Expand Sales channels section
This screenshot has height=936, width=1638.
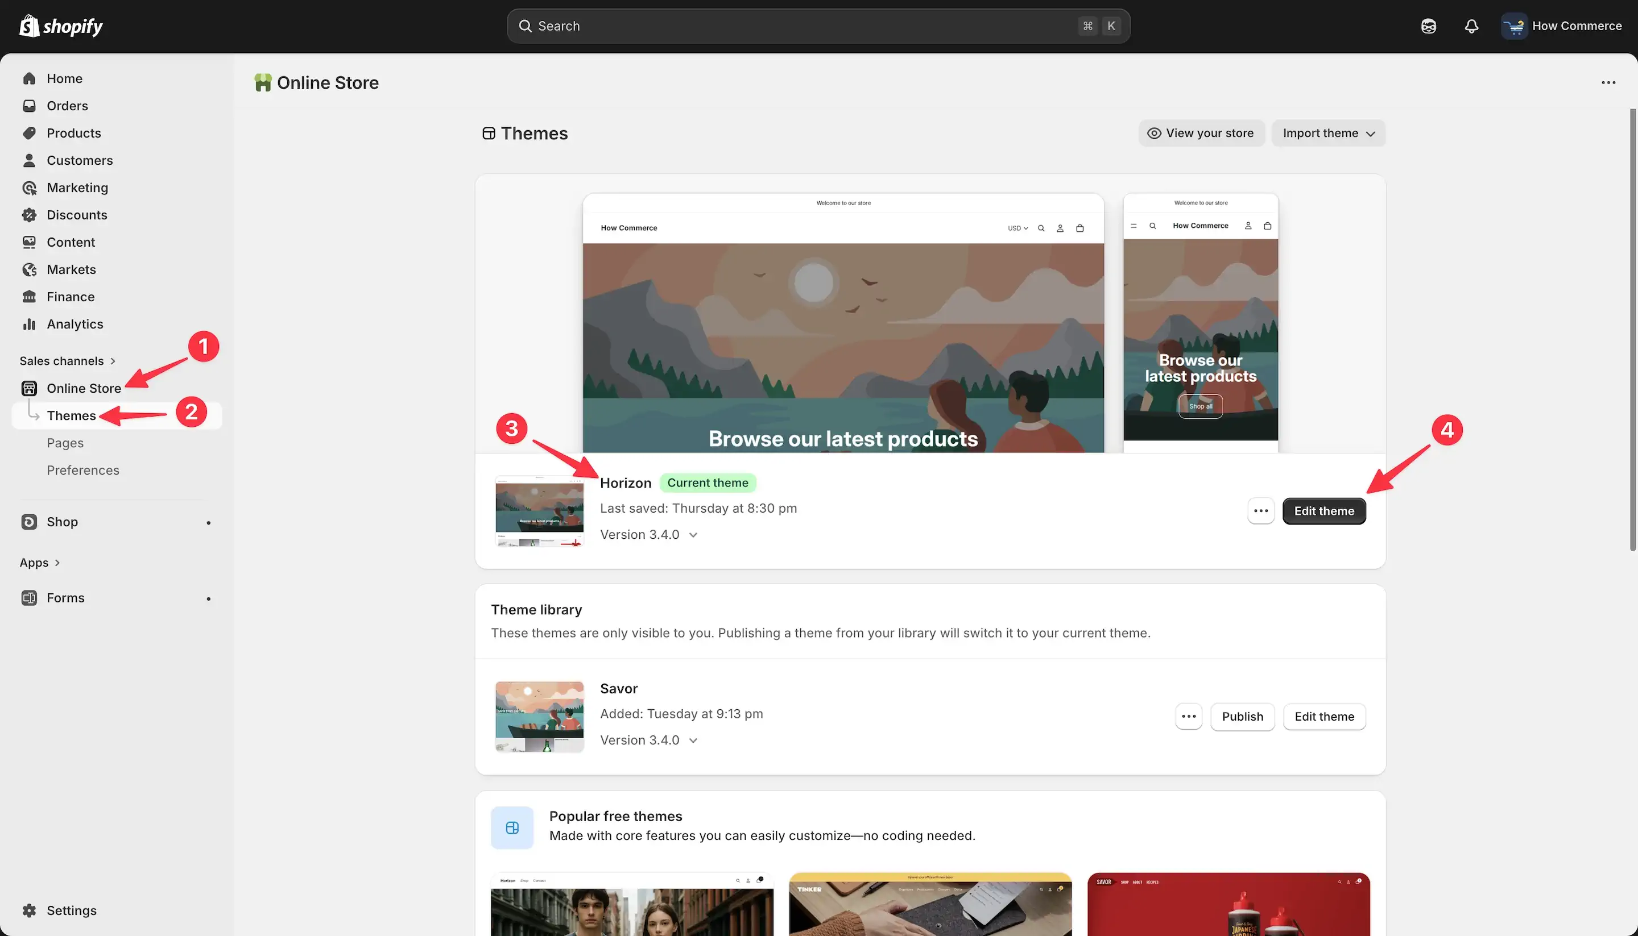click(x=68, y=361)
